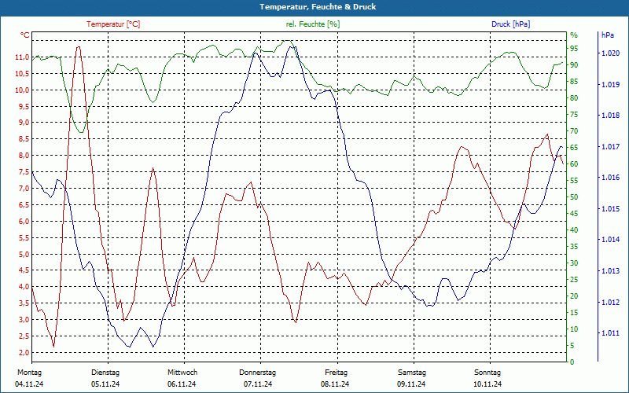629x393 pixels.
Task: Click the date 09.11.24
Action: click(411, 384)
